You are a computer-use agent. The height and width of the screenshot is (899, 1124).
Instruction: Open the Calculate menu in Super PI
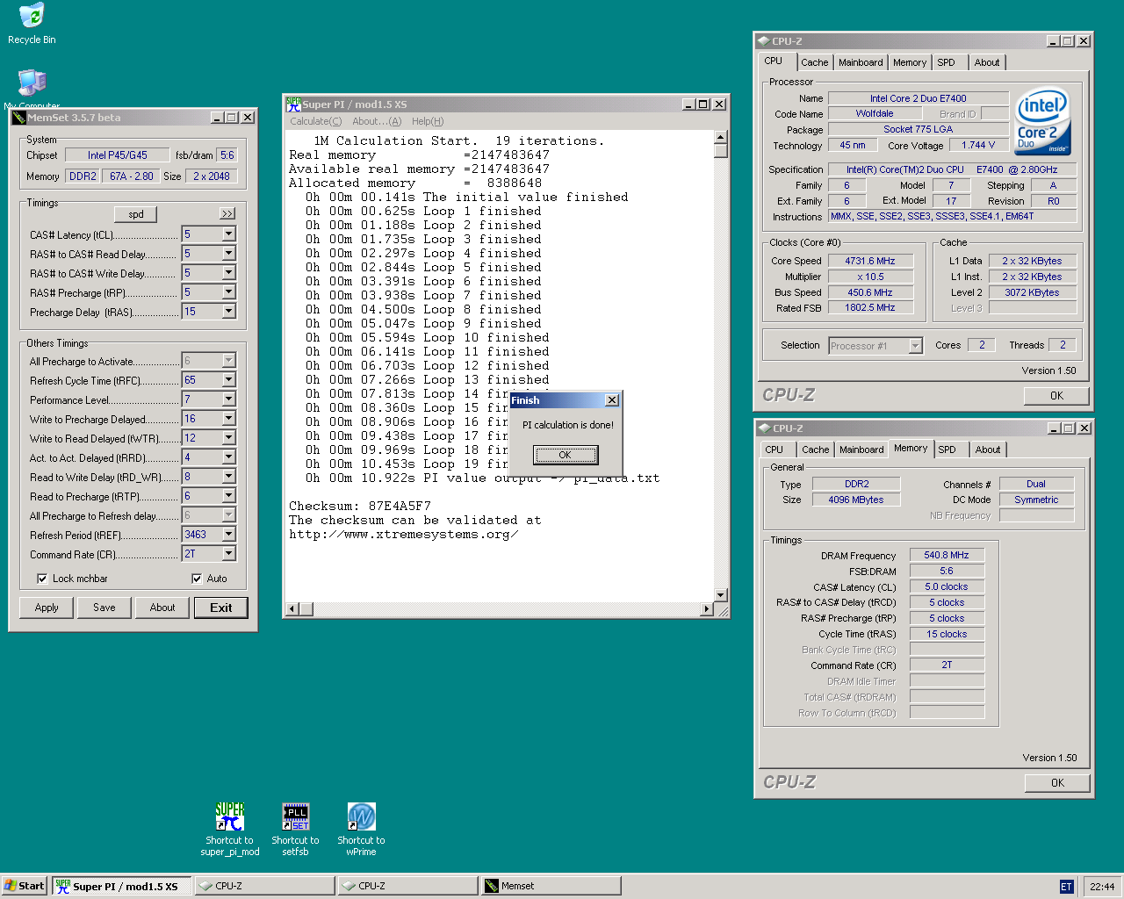[315, 121]
